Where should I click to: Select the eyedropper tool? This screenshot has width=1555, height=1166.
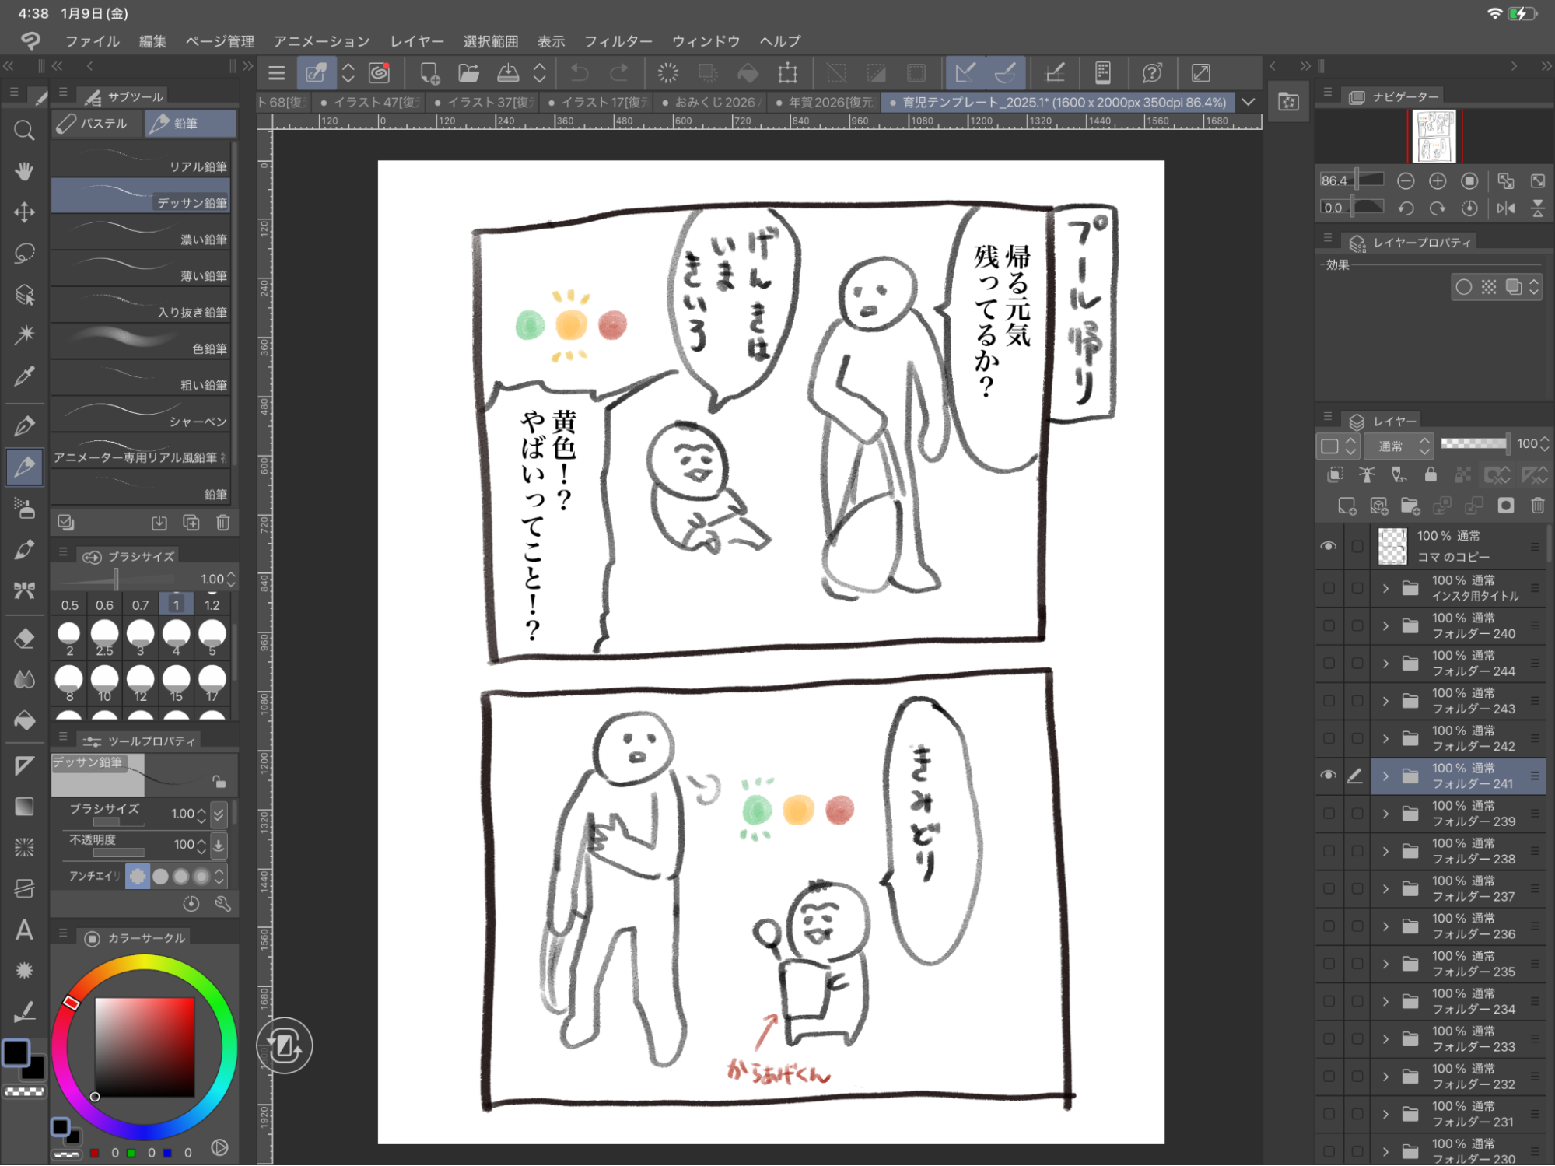point(24,377)
